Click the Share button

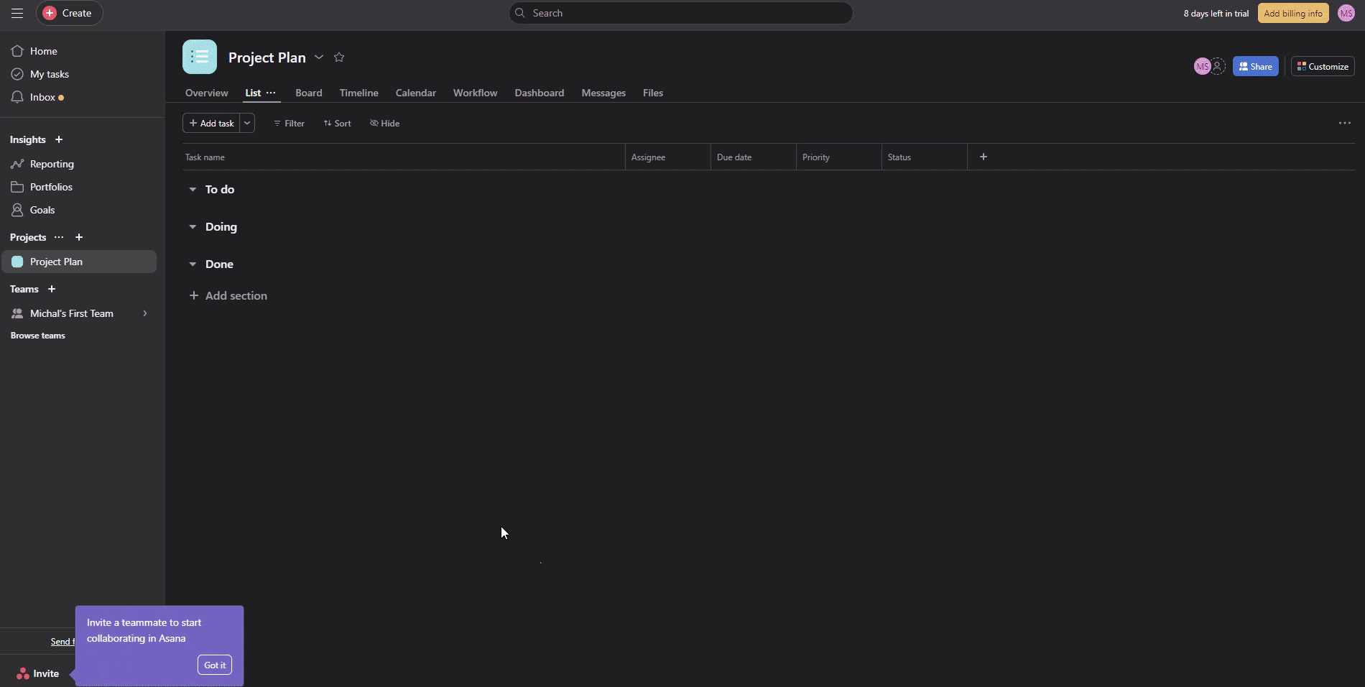pyautogui.click(x=1255, y=66)
